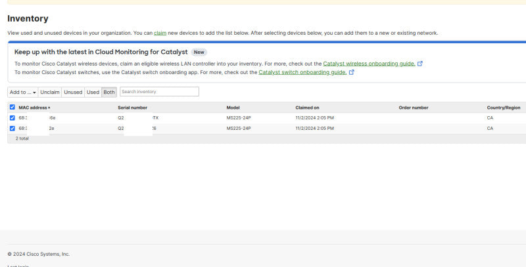Toggle the select-all checkbox in table header
This screenshot has height=267, width=526.
[x=12, y=107]
